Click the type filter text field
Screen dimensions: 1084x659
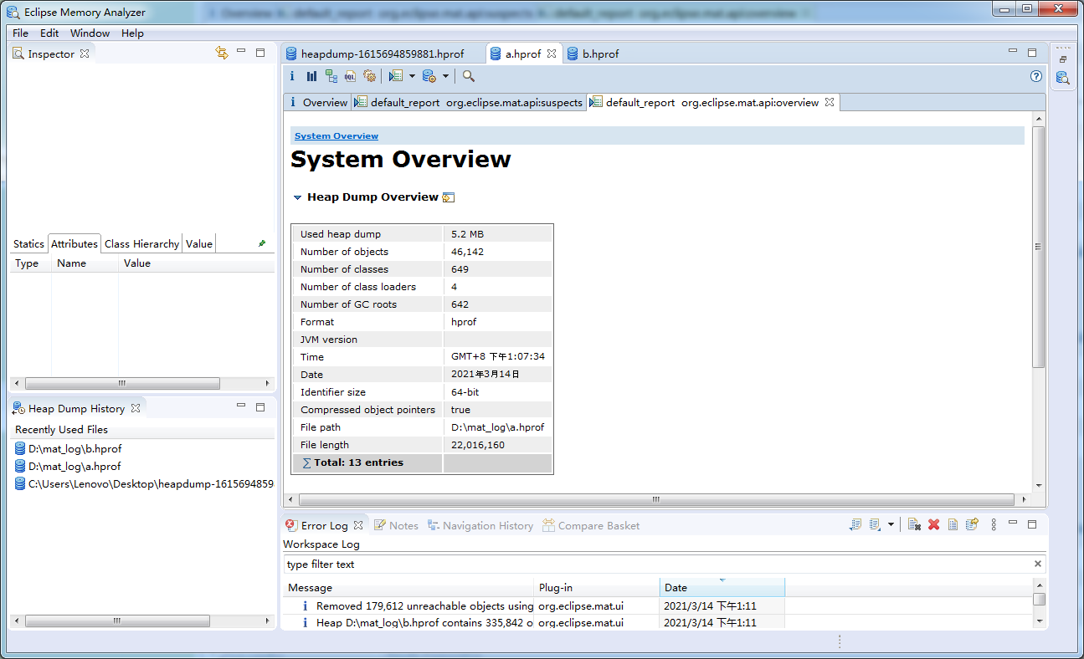click(x=657, y=564)
